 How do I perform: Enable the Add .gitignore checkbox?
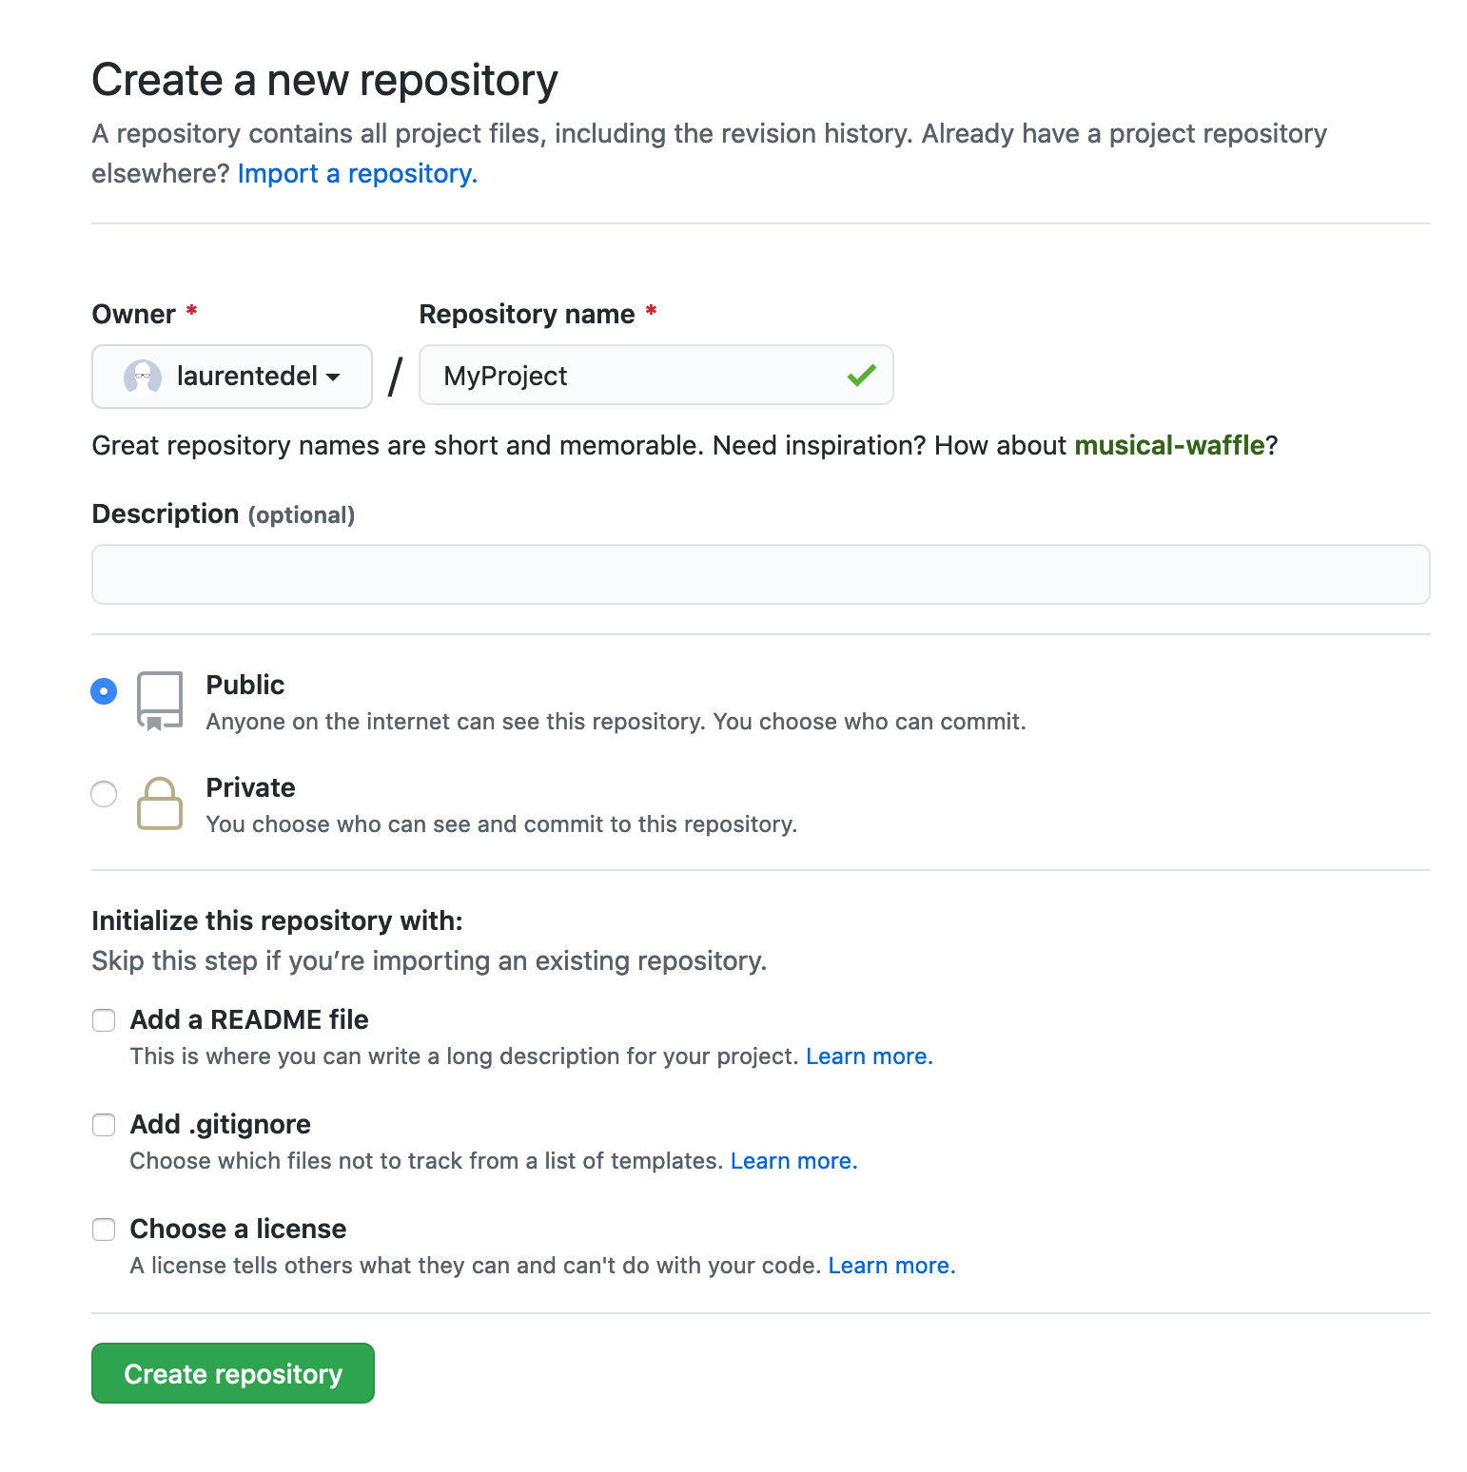[104, 1125]
